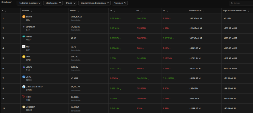Select the Tether coin name
The width and height of the screenshot is (253, 113).
(x=29, y=37)
